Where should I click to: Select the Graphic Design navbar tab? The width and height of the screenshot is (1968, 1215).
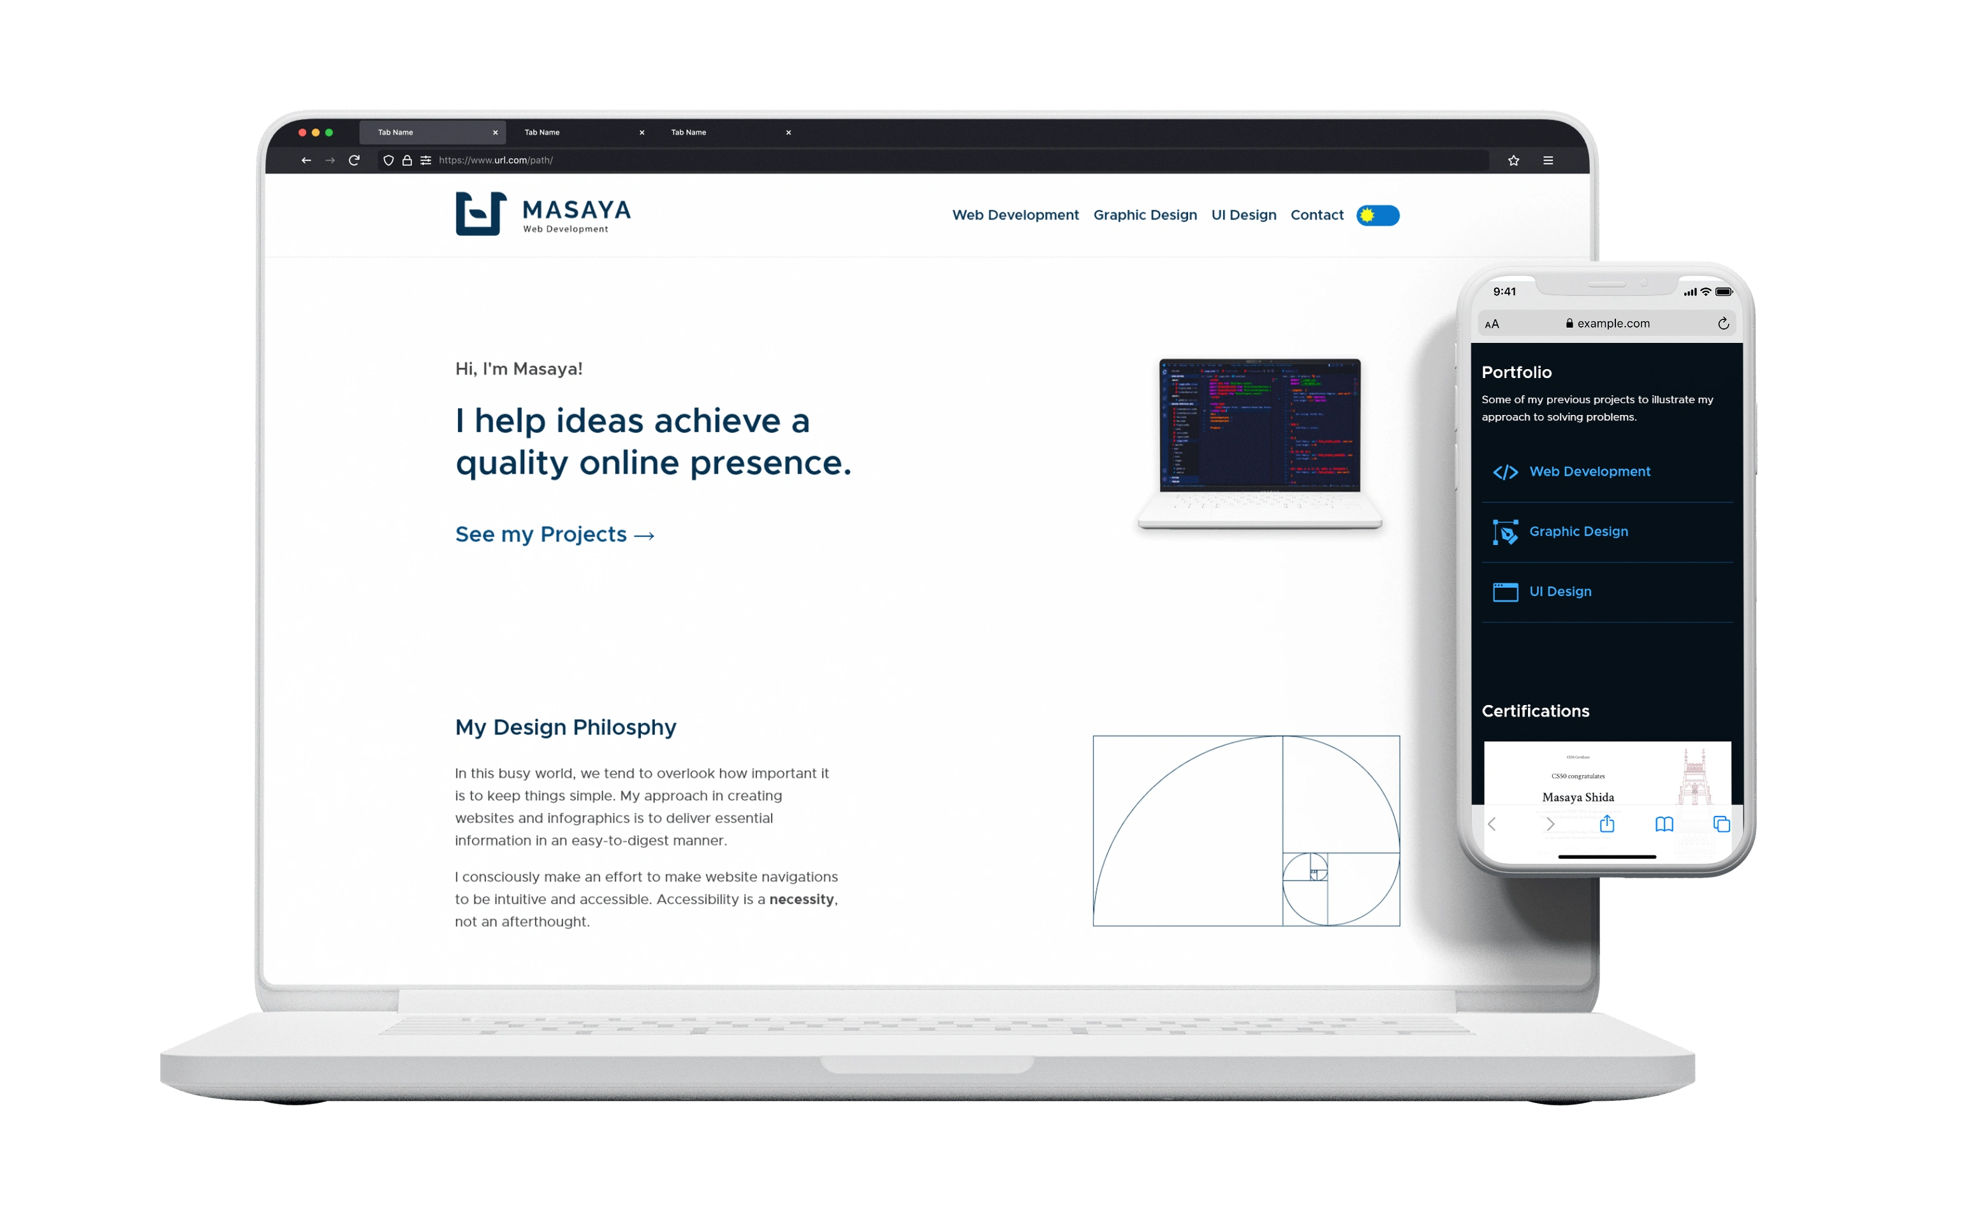pyautogui.click(x=1144, y=215)
